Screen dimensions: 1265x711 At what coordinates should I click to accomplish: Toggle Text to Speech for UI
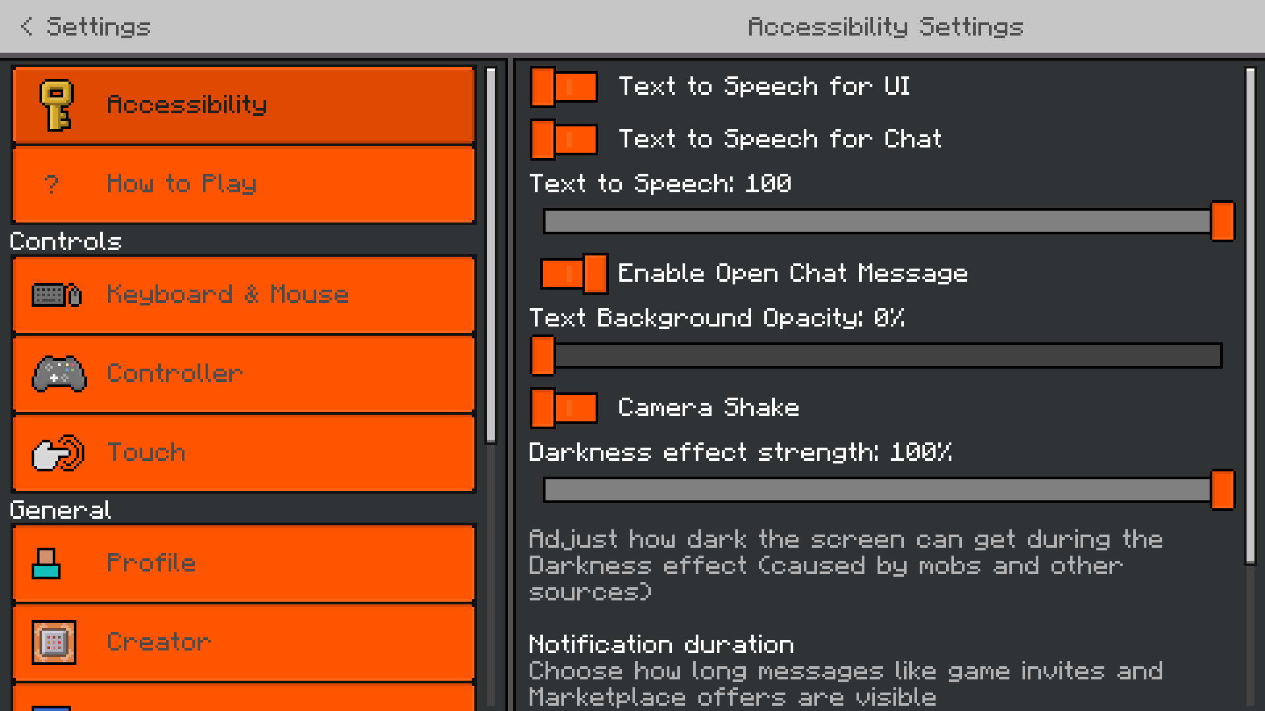click(564, 86)
